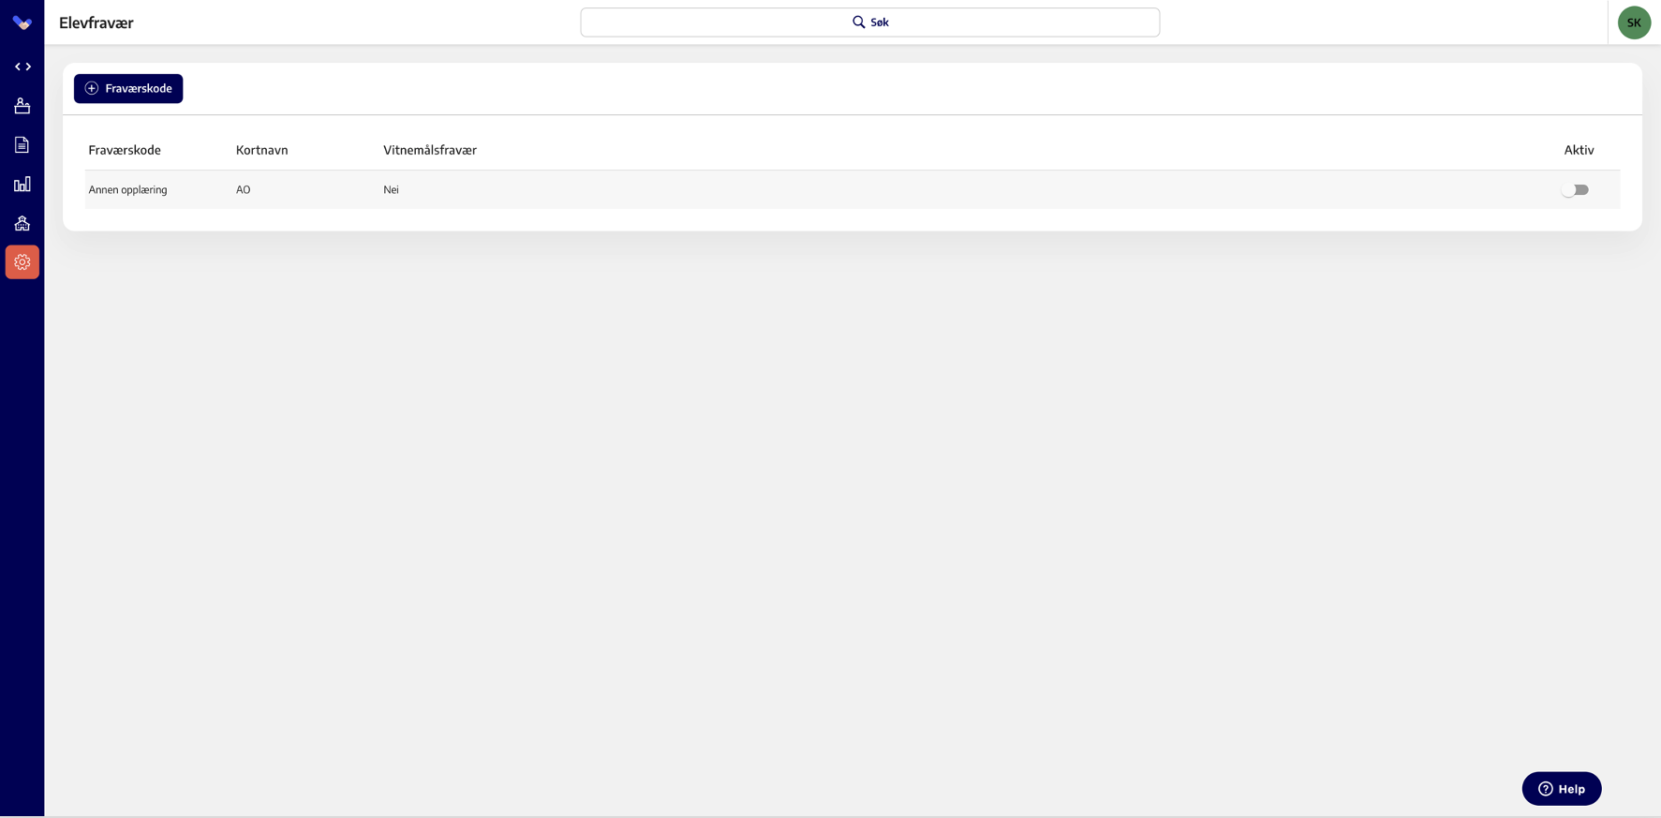1661x818 pixels.
Task: Expand the sidebar with the chevrons icon
Action: (x=22, y=67)
